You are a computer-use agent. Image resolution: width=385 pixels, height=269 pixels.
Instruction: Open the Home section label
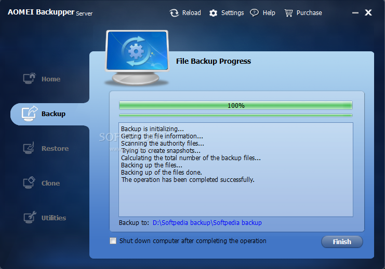(51, 79)
